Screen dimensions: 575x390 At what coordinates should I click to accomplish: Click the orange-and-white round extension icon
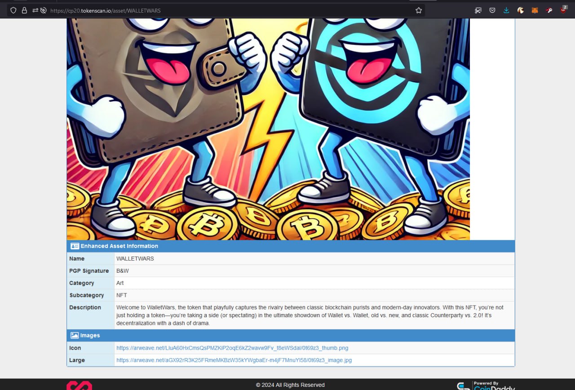pyautogui.click(x=521, y=10)
